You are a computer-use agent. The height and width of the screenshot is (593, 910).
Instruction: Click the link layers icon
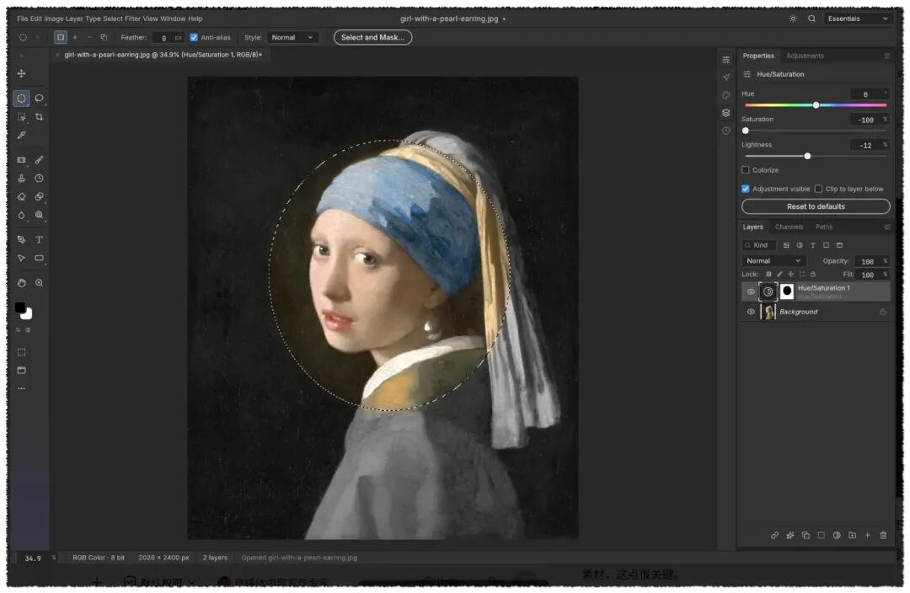click(x=774, y=536)
